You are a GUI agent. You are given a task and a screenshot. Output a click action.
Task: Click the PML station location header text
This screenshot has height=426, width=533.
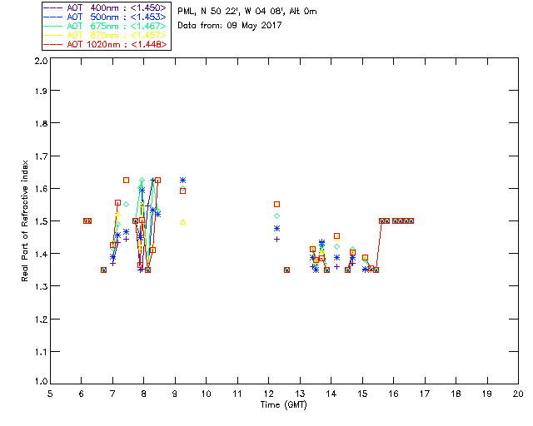pyautogui.click(x=247, y=12)
